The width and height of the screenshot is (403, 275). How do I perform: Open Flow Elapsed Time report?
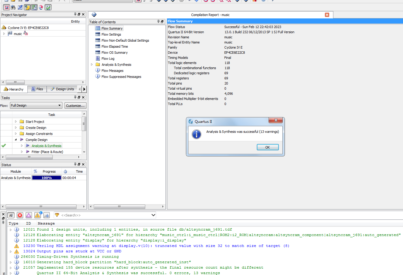click(x=115, y=46)
